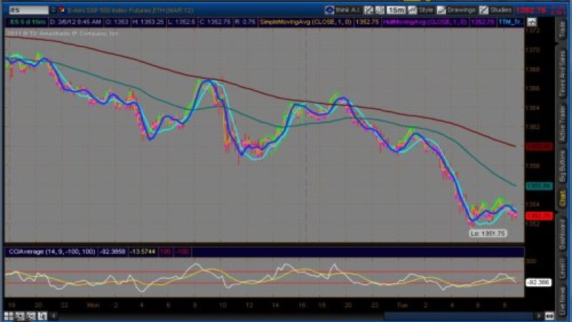The width and height of the screenshot is (572, 322).
Task: Click the O: 1353 open value
Action: [117, 22]
